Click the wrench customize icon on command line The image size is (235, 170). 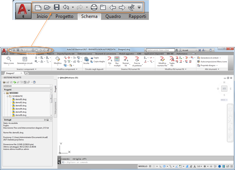pyautogui.click(x=59, y=162)
